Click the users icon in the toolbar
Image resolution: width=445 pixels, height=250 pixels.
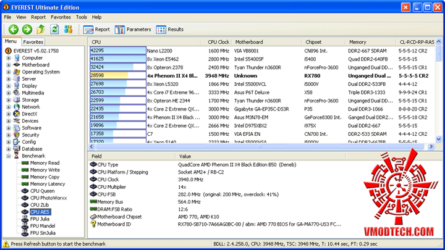tap(68, 29)
